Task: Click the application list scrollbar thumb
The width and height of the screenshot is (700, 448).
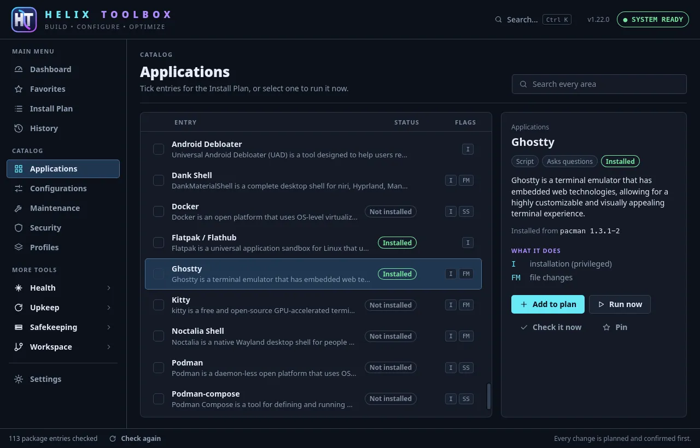Action: click(x=489, y=396)
